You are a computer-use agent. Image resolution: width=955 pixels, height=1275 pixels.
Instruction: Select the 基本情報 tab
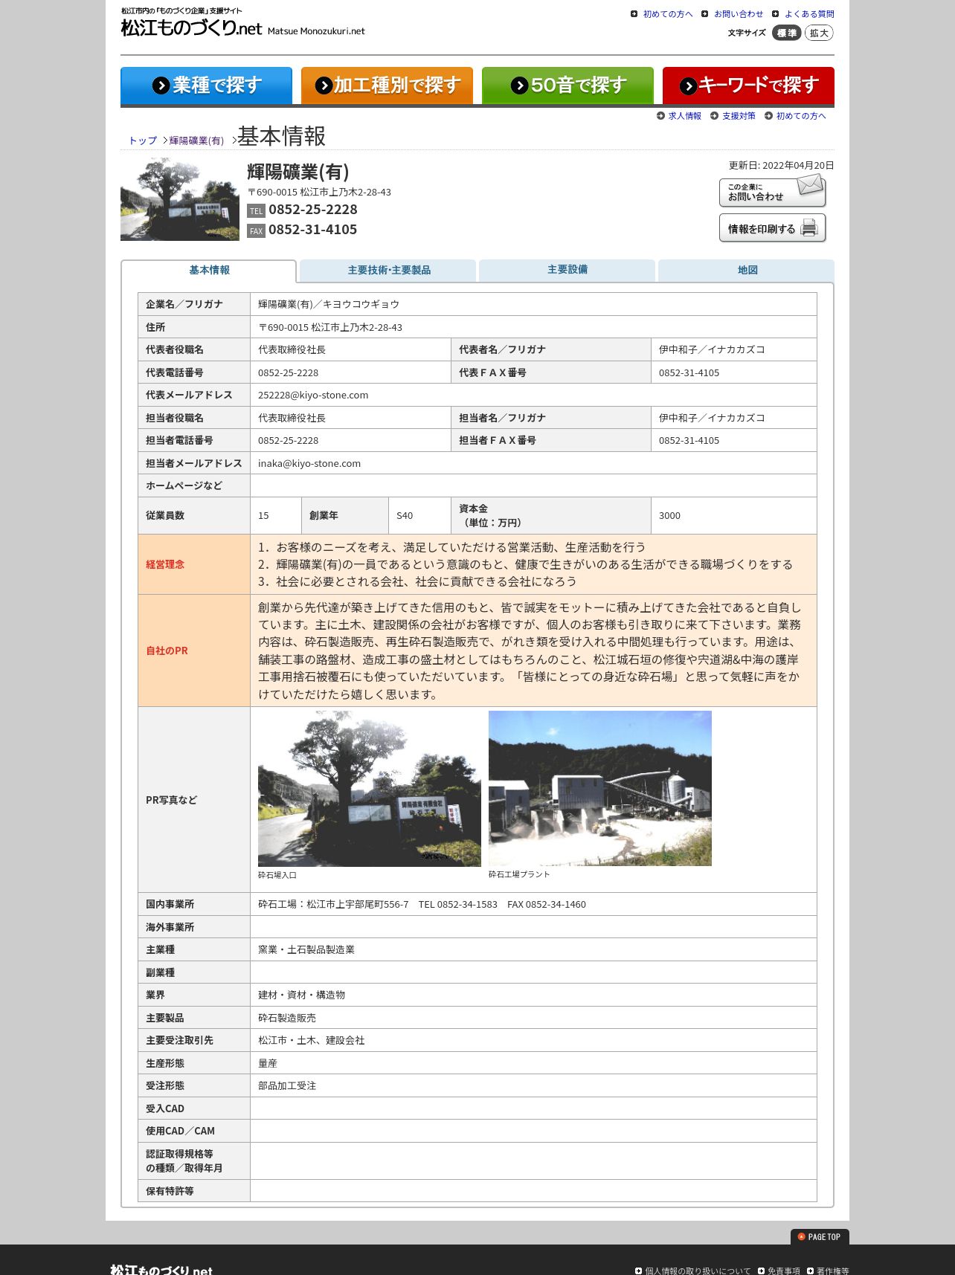click(x=209, y=271)
